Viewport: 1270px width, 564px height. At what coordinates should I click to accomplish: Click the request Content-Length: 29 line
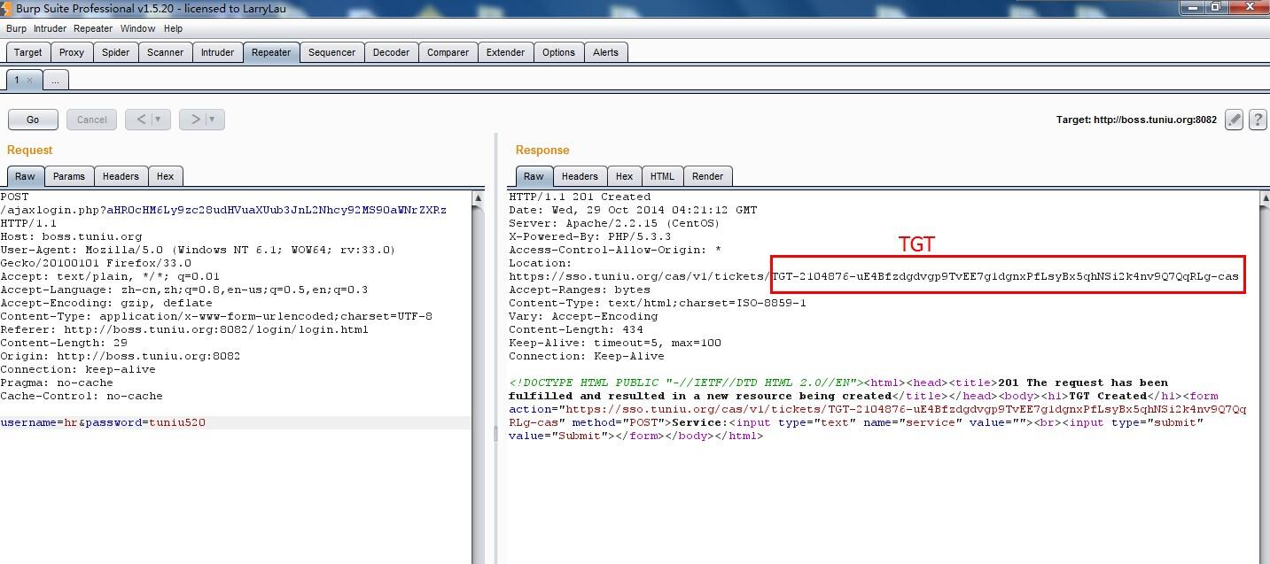point(64,343)
